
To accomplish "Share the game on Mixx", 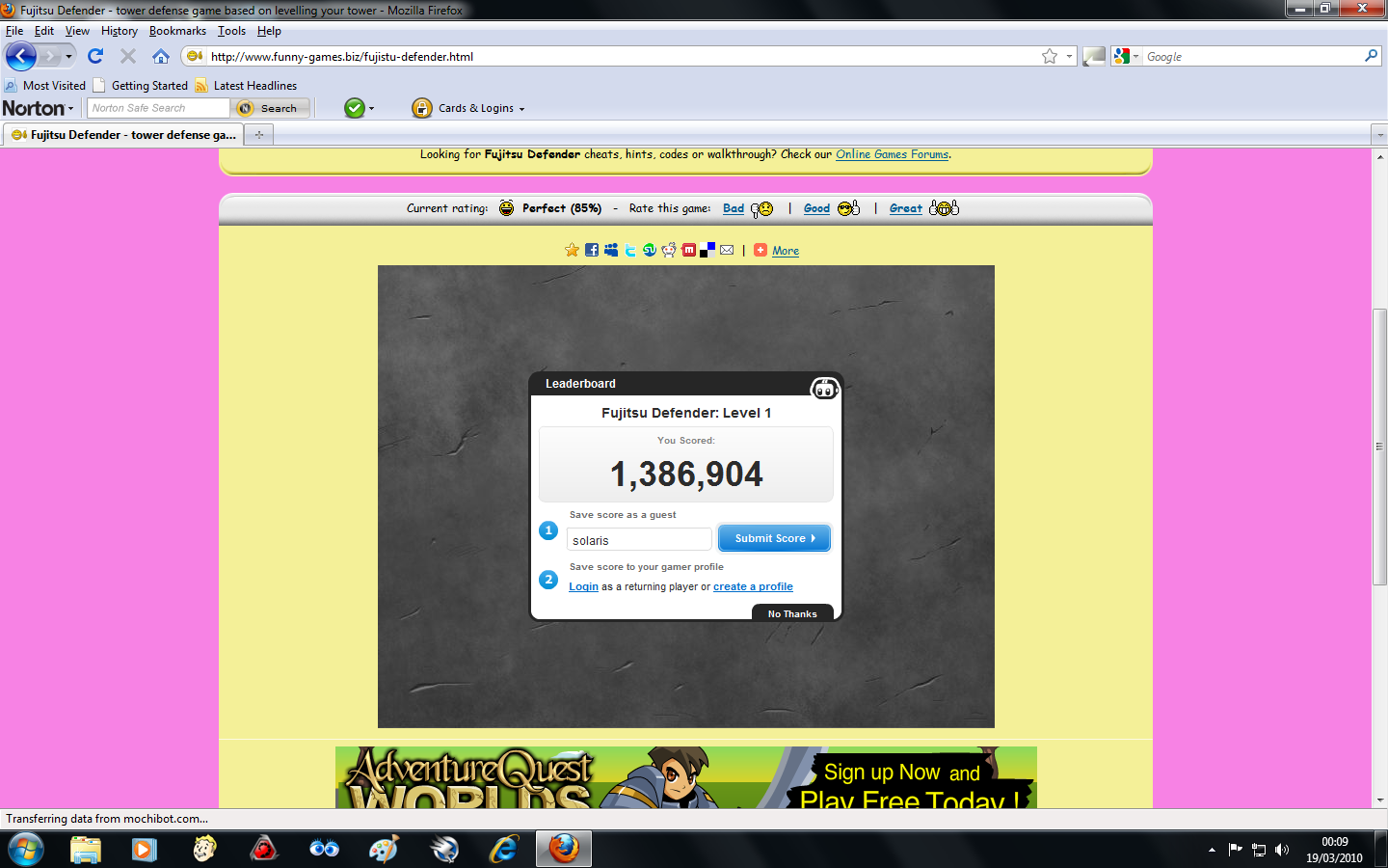I will [688, 250].
